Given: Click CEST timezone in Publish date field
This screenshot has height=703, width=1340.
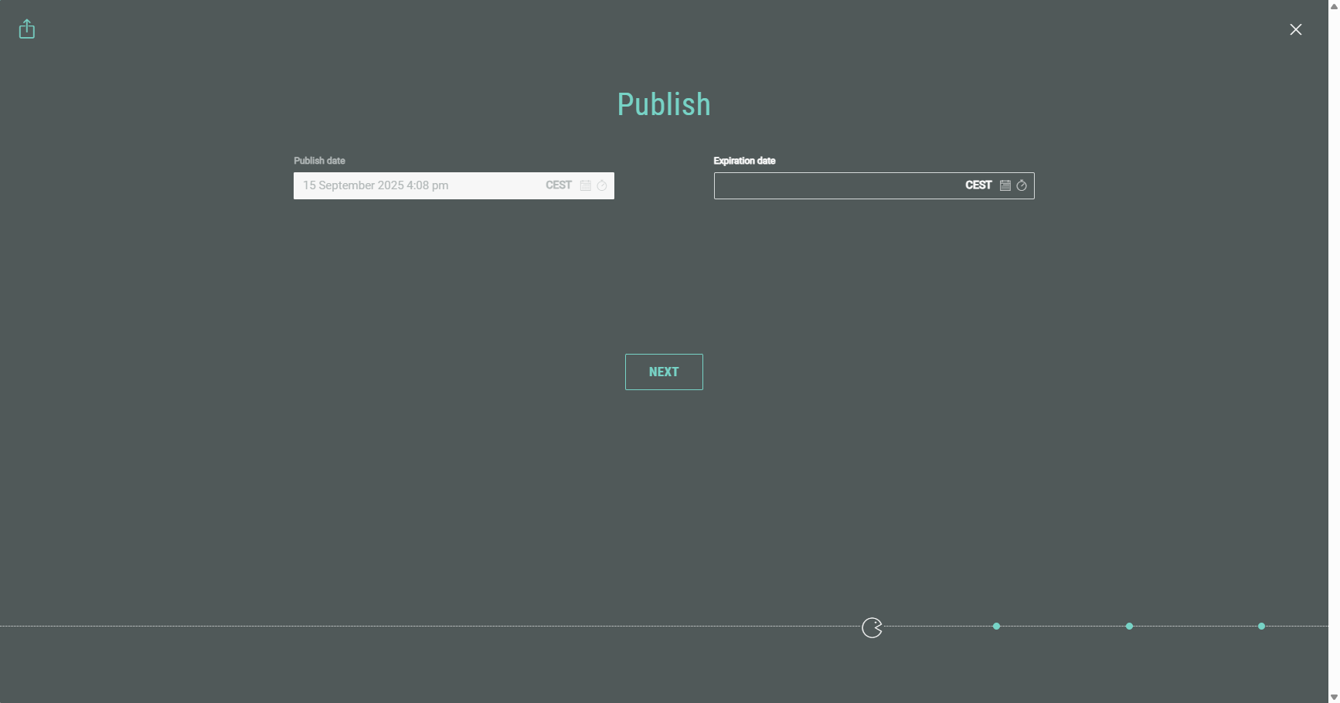Looking at the screenshot, I should (558, 185).
